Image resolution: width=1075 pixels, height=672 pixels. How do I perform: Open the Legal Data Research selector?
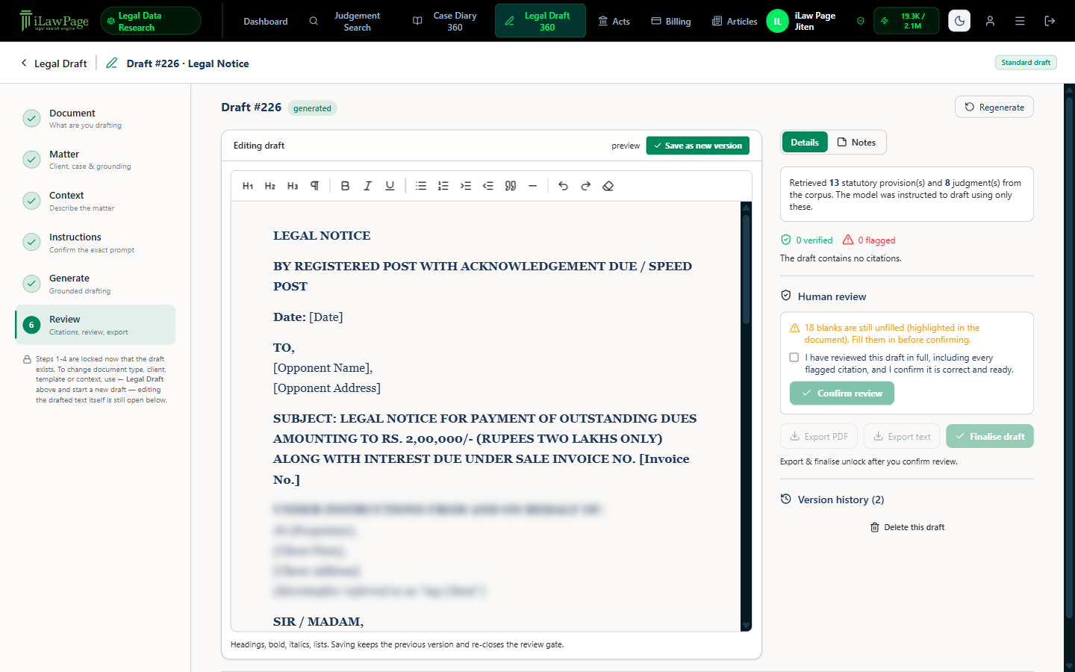click(x=151, y=21)
